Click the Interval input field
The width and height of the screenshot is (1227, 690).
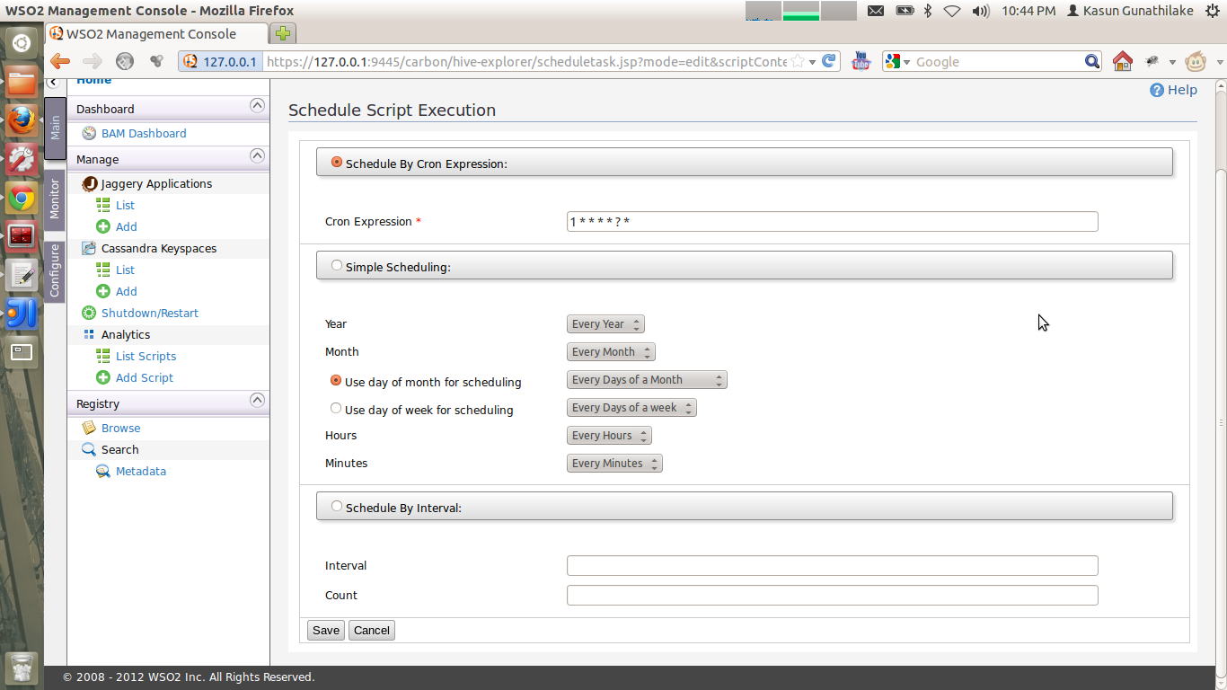click(x=833, y=565)
